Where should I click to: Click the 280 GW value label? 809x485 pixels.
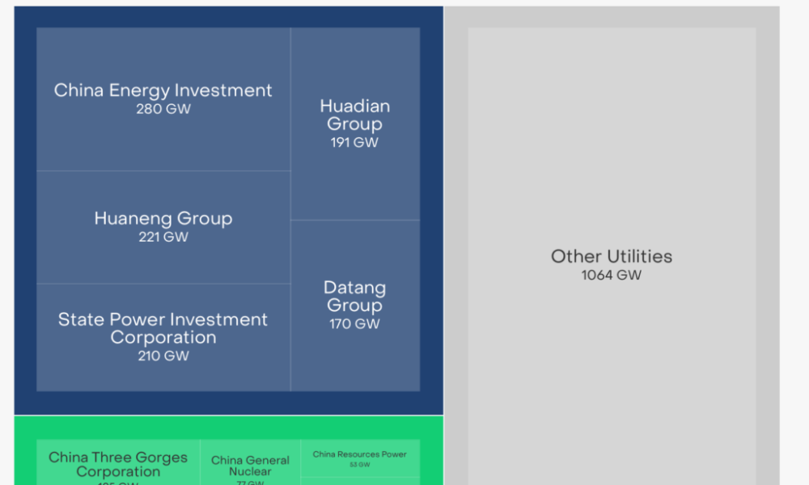pos(163,108)
